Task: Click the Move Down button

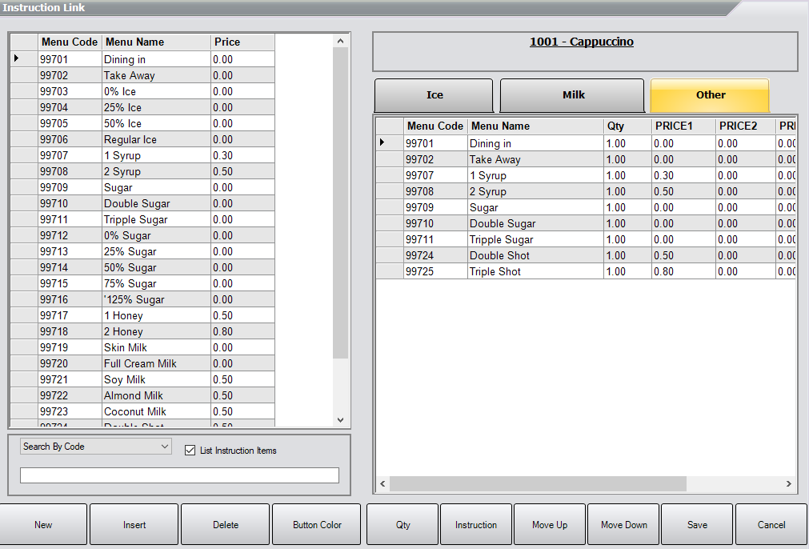Action: 623,525
